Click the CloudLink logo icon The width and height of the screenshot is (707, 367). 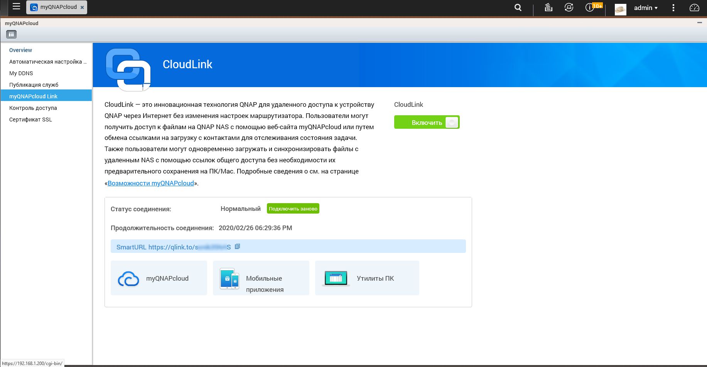click(x=128, y=69)
